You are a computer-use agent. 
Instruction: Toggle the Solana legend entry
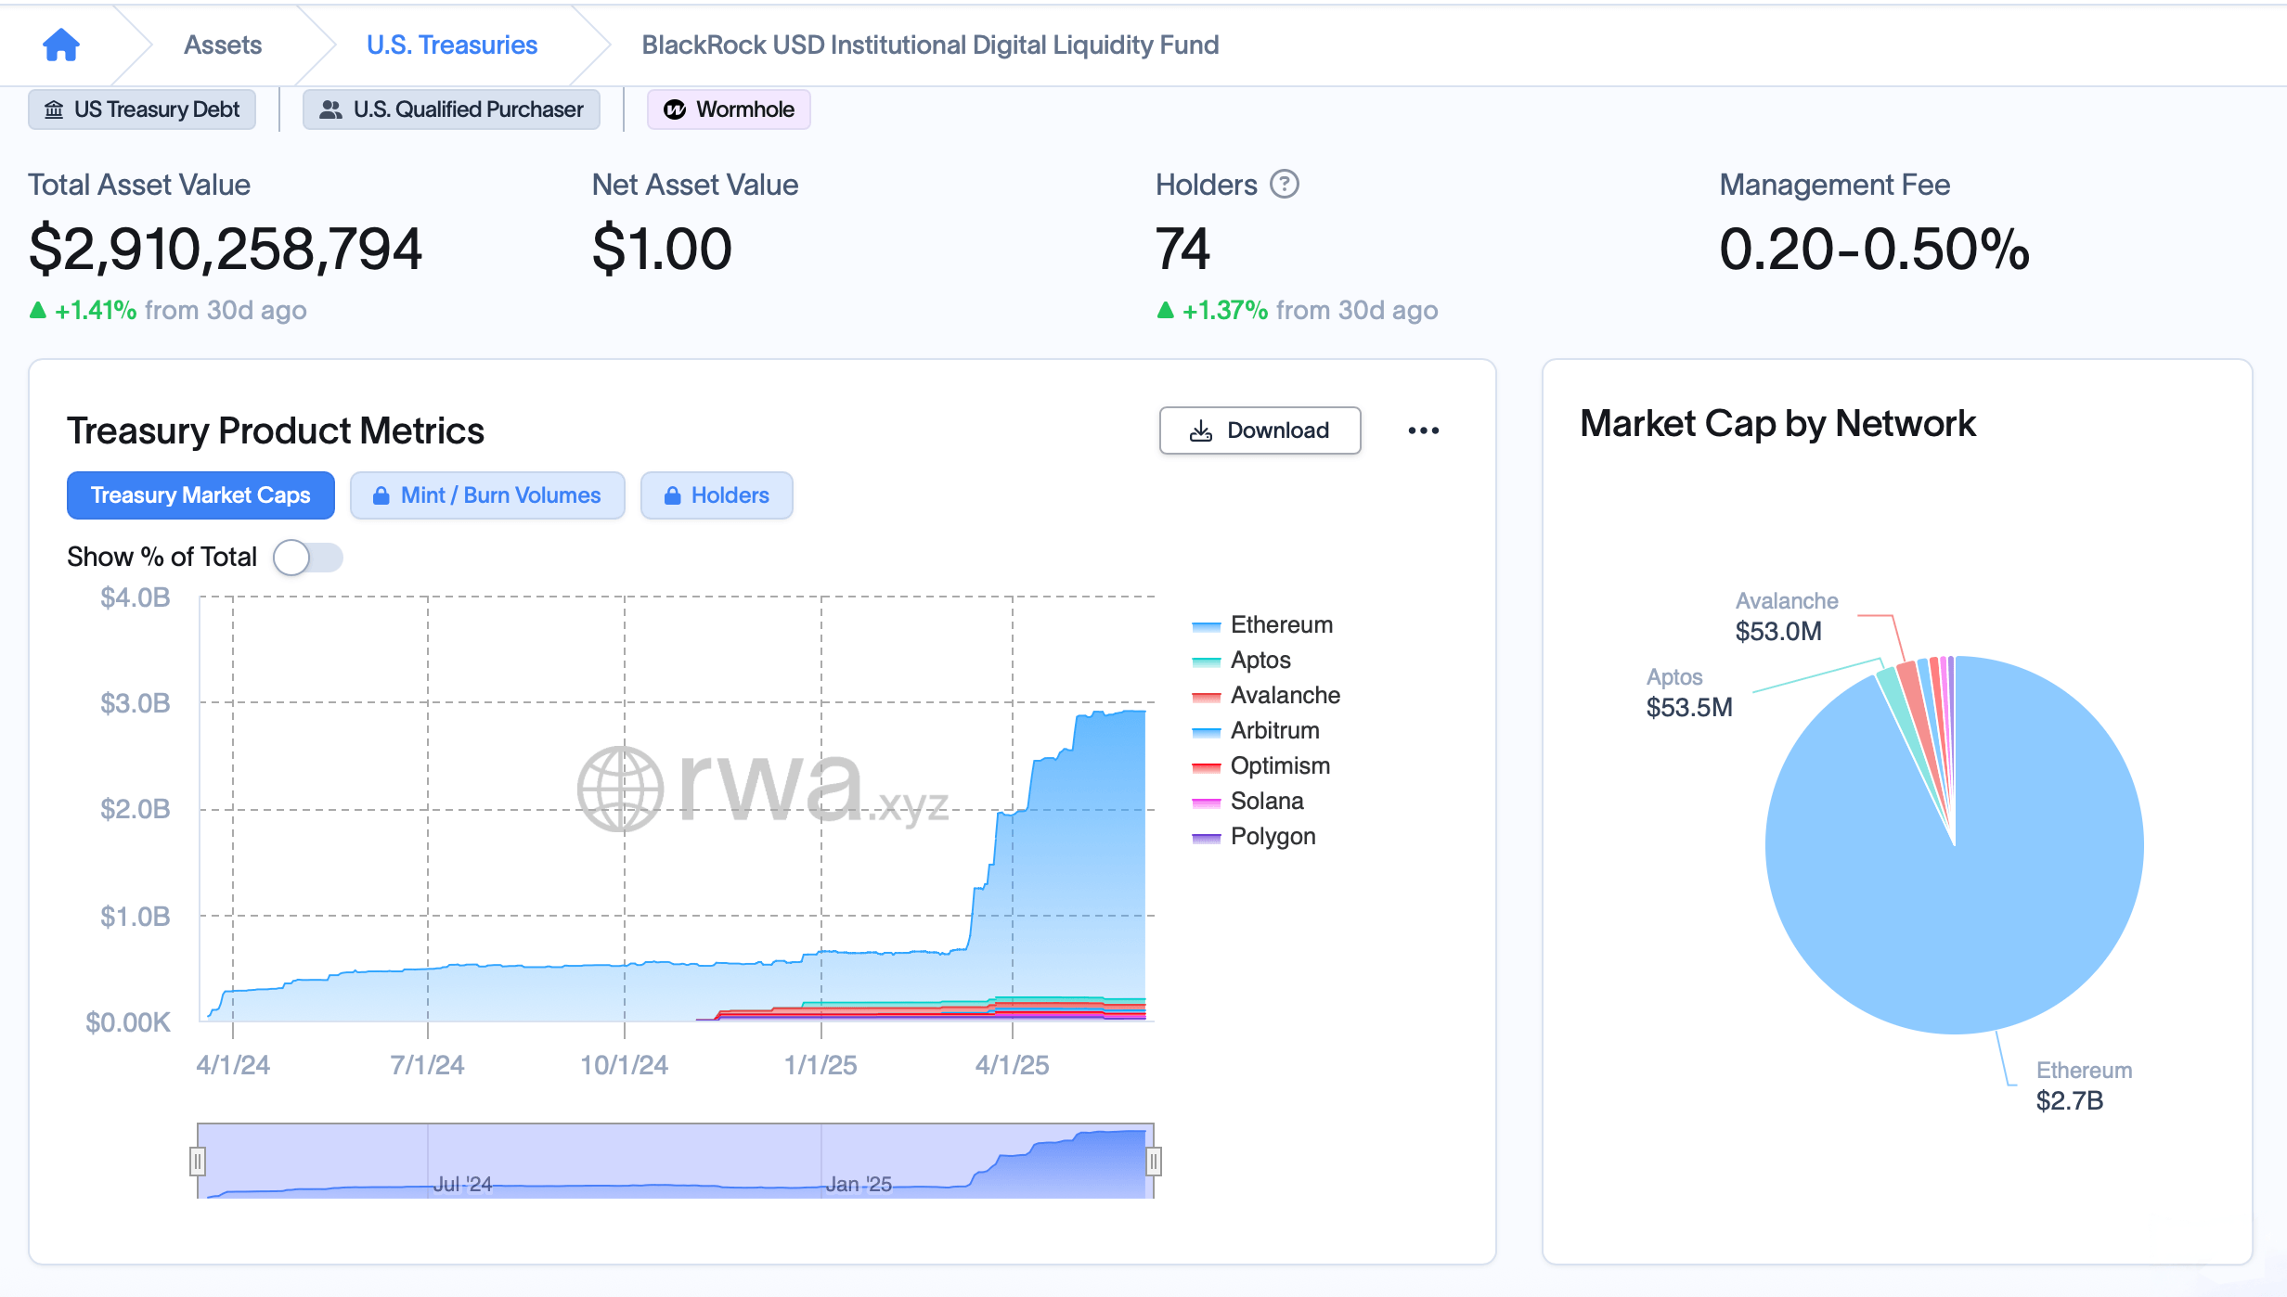click(1266, 800)
